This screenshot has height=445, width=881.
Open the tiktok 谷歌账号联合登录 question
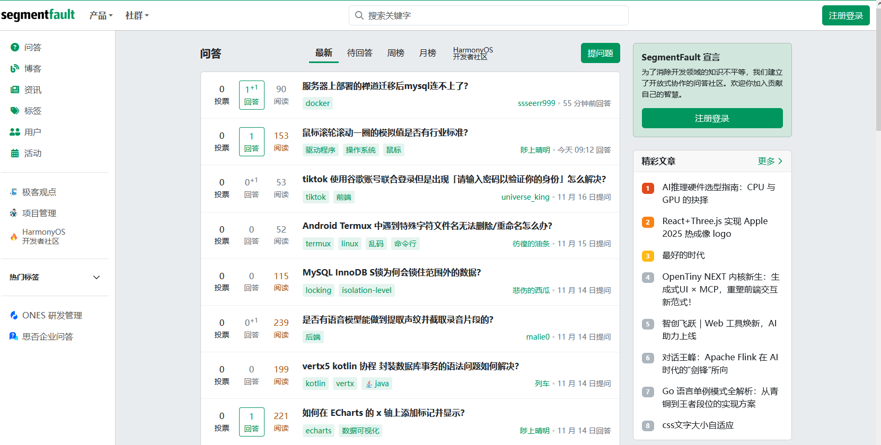[454, 179]
